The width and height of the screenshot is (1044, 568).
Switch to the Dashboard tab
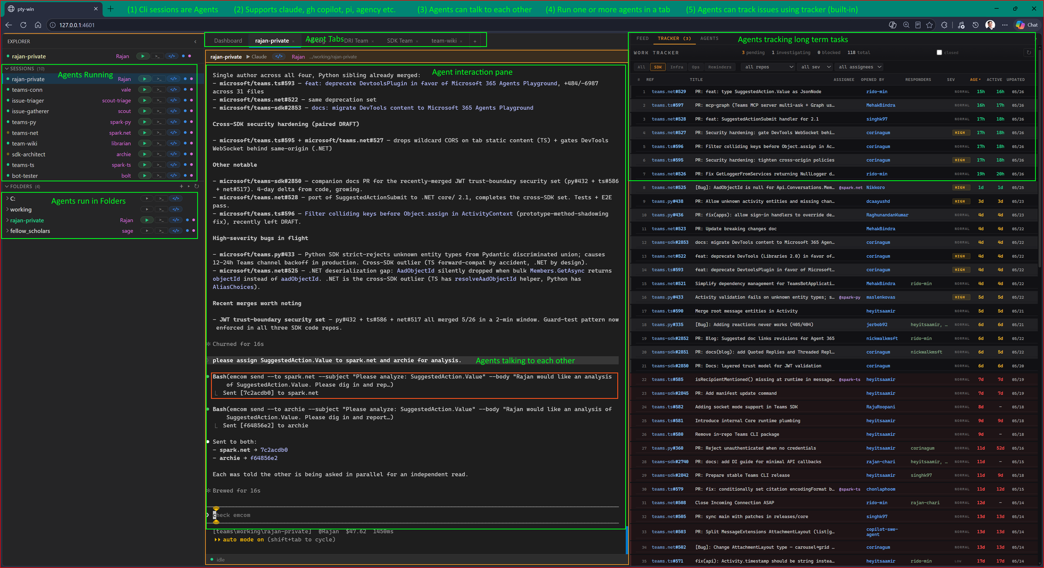pyautogui.click(x=228, y=40)
